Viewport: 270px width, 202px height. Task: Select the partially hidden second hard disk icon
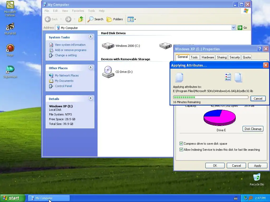point(166,46)
